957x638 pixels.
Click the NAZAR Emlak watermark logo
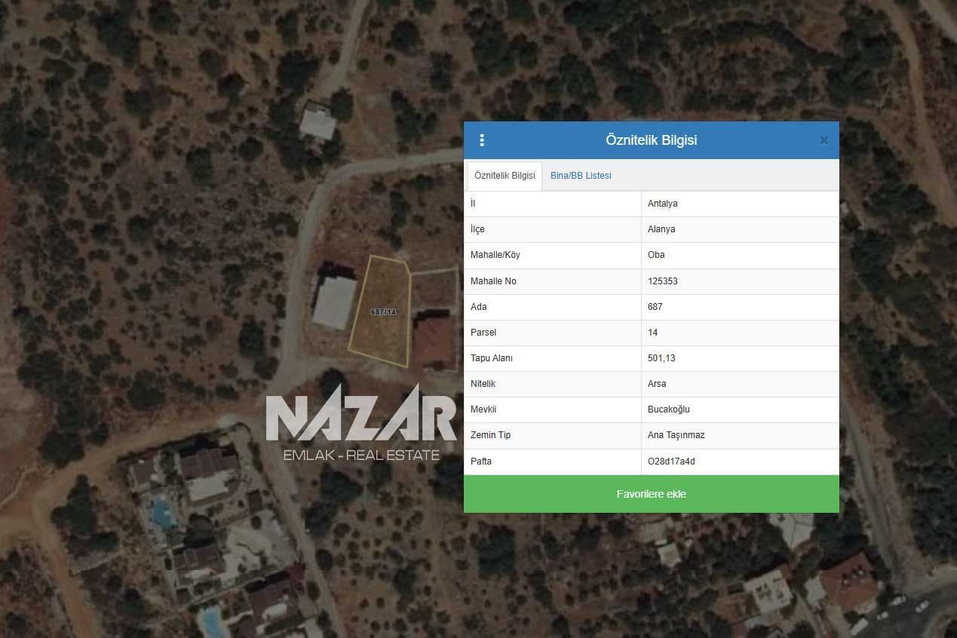361,423
